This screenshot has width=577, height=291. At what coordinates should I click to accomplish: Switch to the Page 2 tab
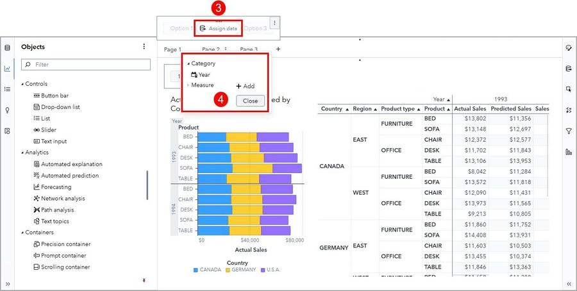(211, 49)
